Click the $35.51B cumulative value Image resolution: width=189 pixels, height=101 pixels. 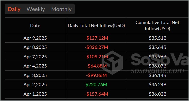pos(157,38)
